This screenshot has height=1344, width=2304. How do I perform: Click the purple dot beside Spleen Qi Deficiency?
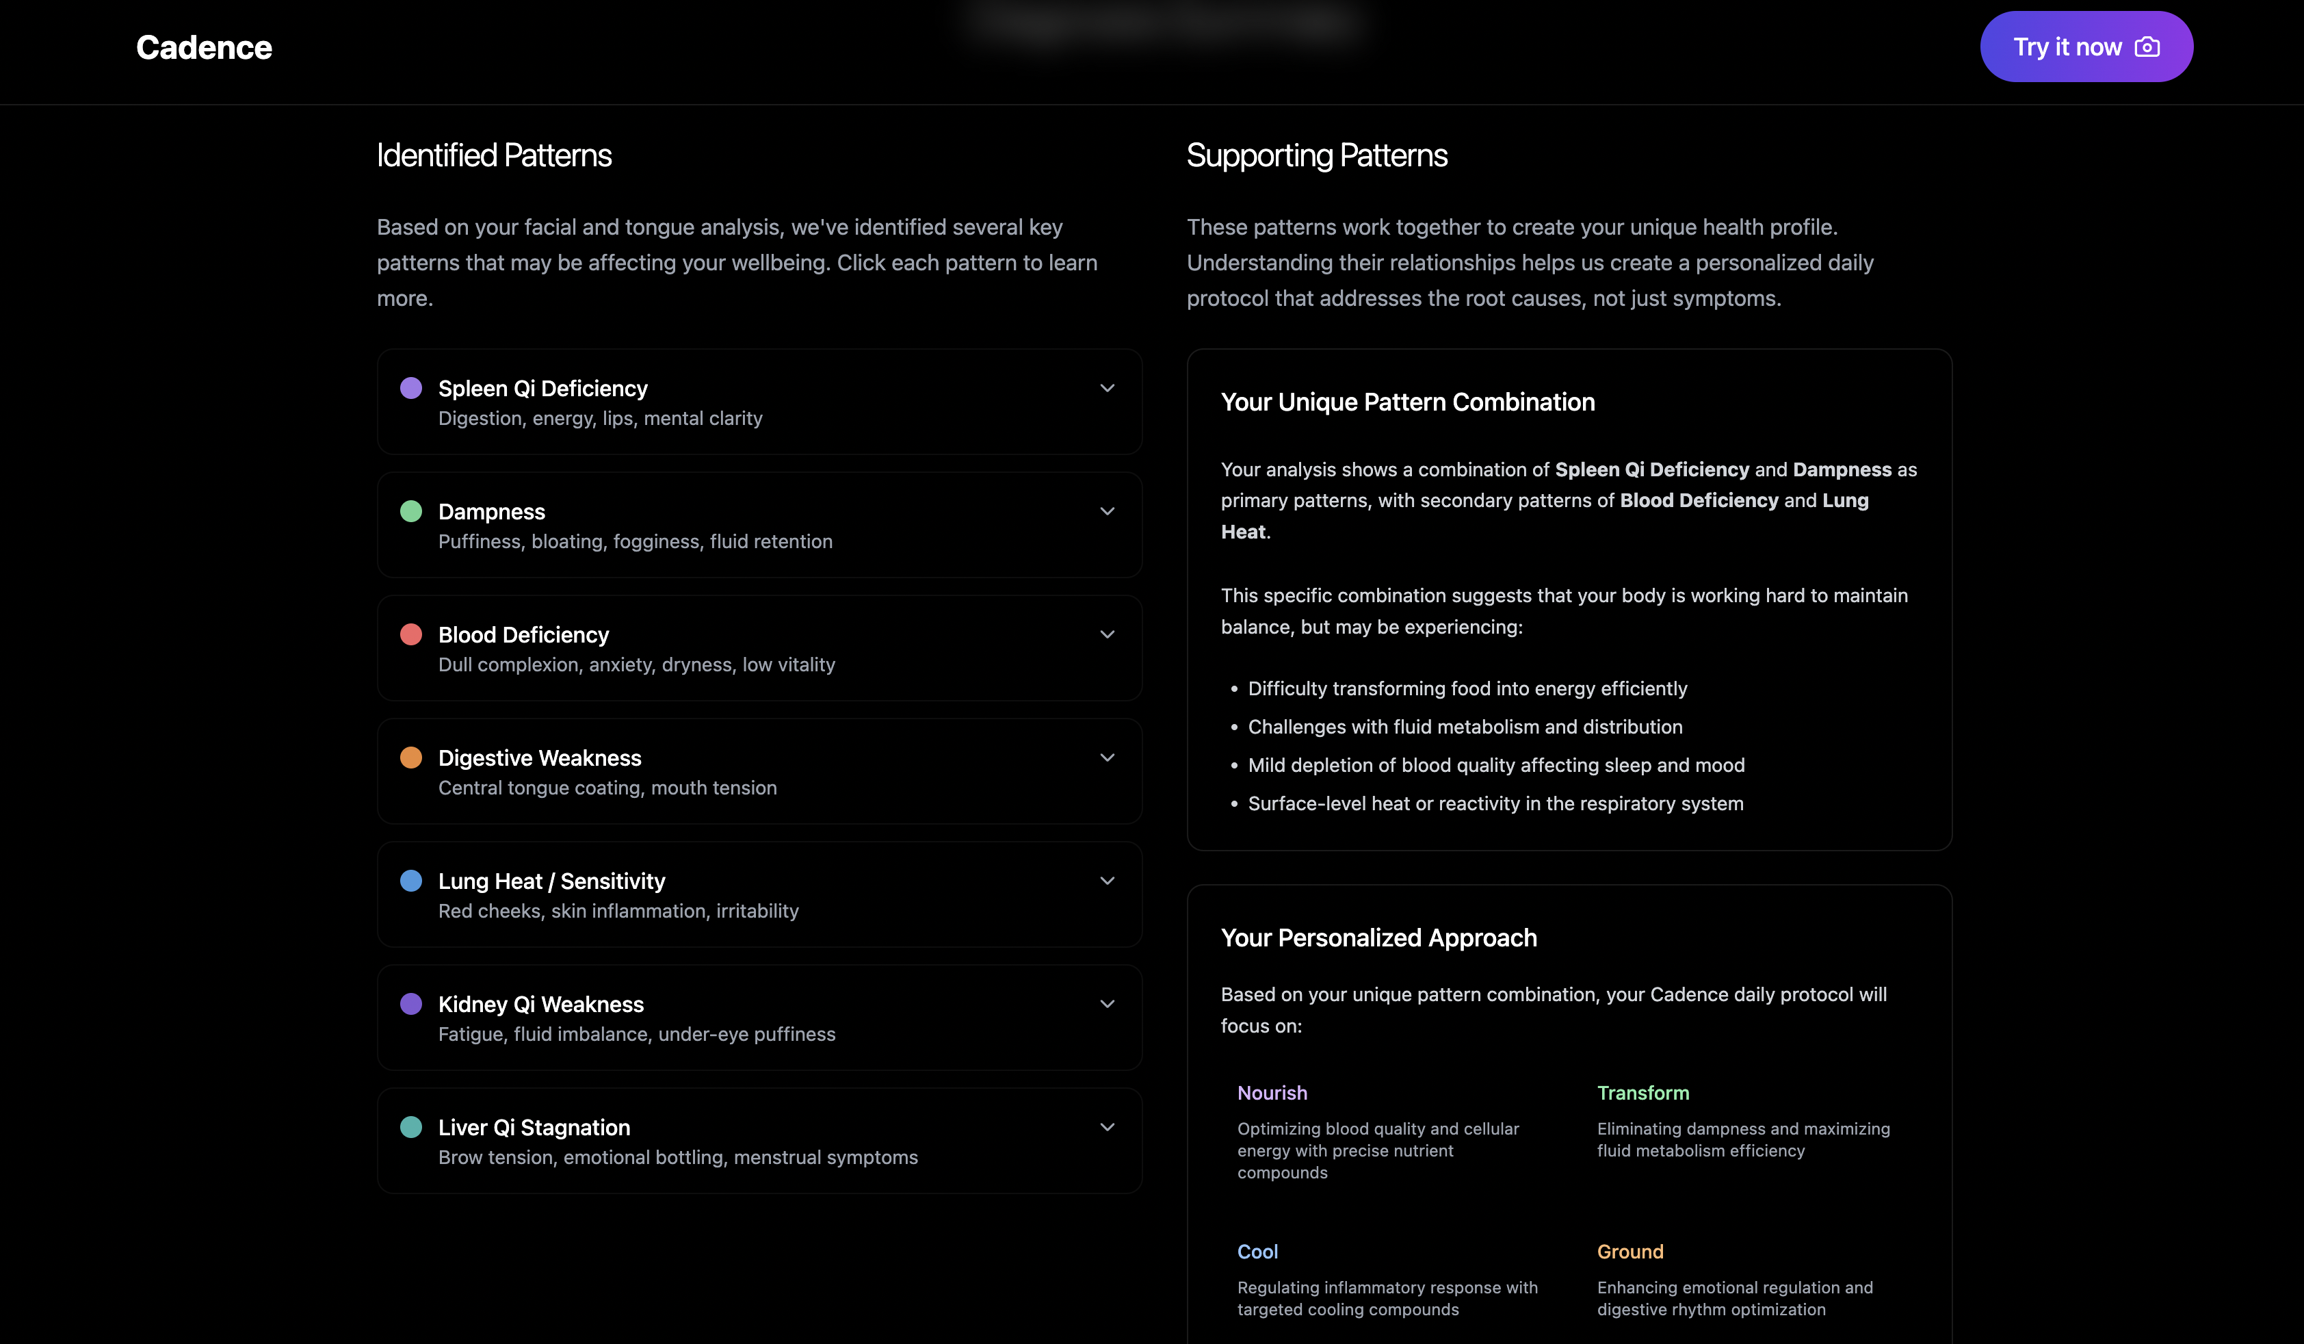[411, 389]
